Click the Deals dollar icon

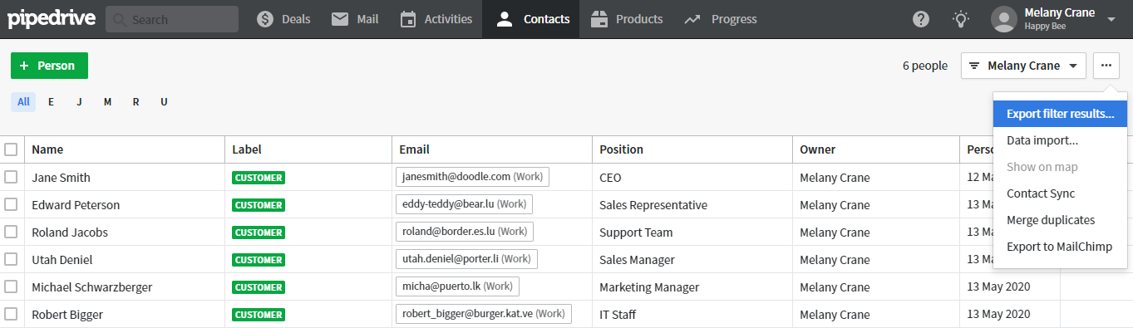[x=265, y=19]
